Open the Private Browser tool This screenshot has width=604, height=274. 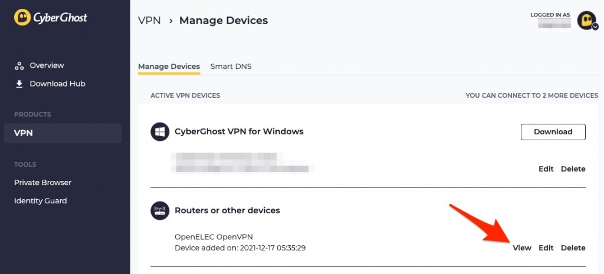coord(42,183)
